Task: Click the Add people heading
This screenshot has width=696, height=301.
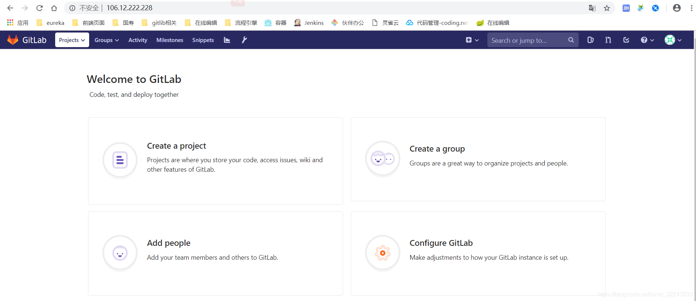Action: coord(168,243)
